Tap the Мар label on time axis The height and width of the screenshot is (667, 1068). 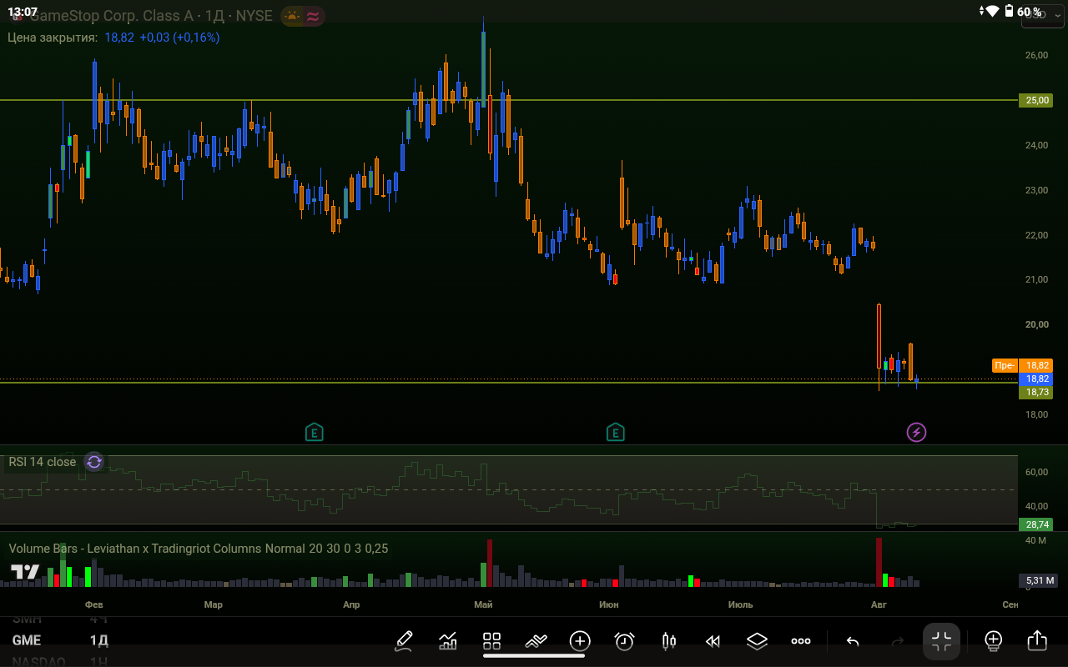[213, 604]
